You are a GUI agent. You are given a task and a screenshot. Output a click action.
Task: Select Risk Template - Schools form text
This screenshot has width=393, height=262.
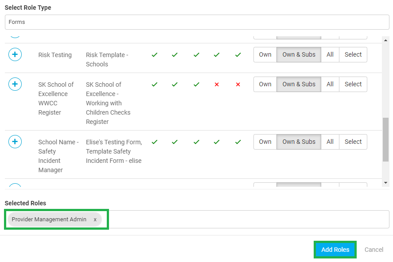click(x=107, y=60)
